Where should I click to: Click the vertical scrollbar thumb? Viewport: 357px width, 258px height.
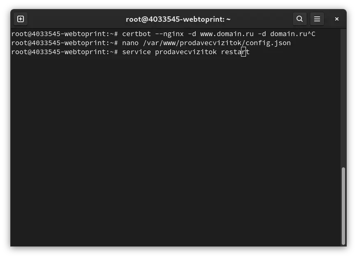(x=343, y=206)
